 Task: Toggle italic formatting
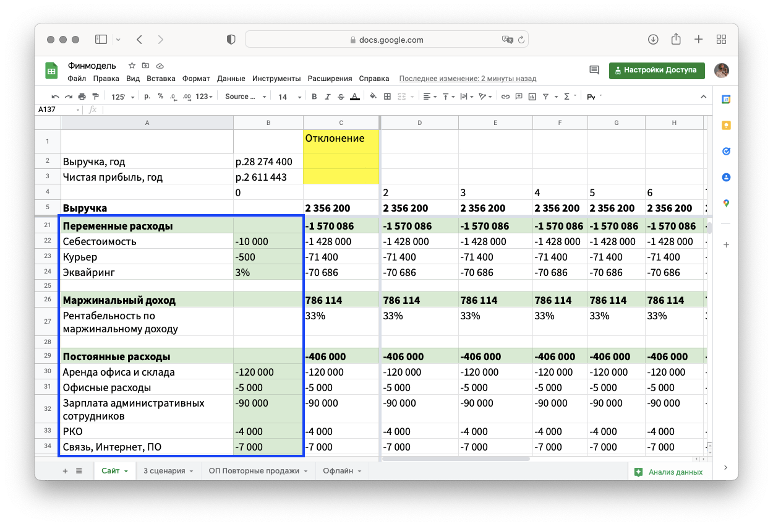coord(327,97)
